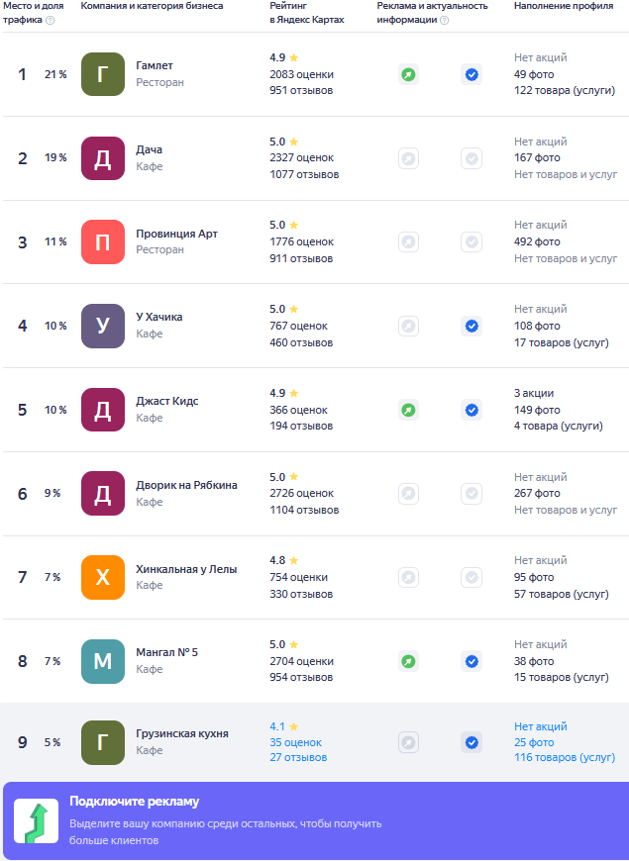Image resolution: width=629 pixels, height=861 pixels.
Task: Click the blue verified checkmark for Грузинская кухня
Action: point(472,742)
